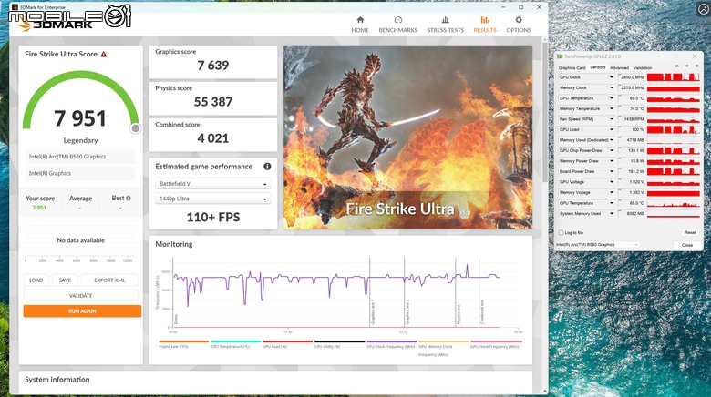The height and width of the screenshot is (397, 711).
Task: Click the Graphics test 2 timeline marker
Action: [x=407, y=311]
